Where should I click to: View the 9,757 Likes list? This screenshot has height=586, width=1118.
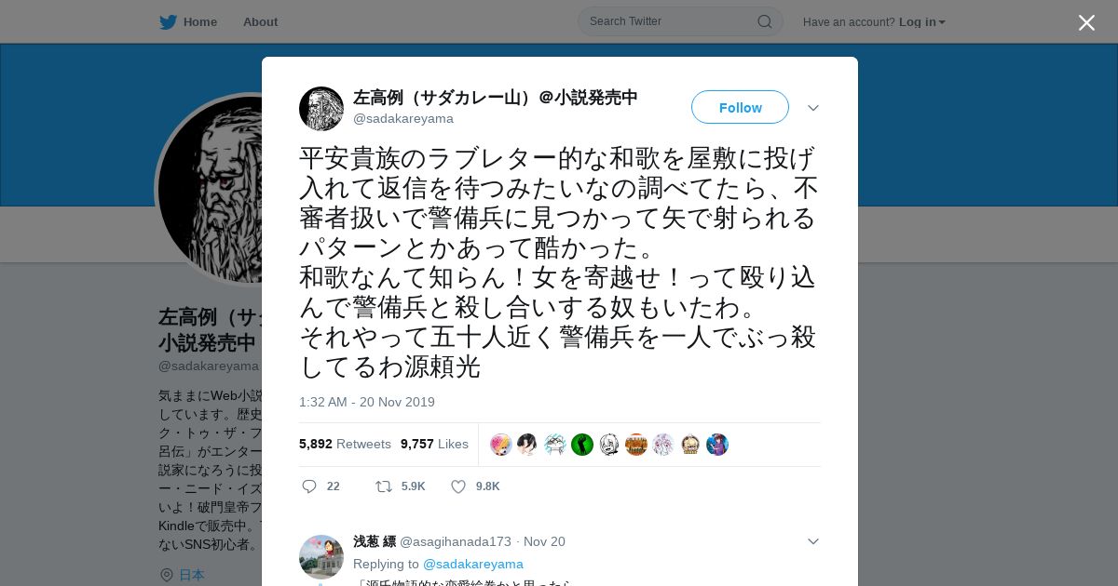(x=434, y=444)
